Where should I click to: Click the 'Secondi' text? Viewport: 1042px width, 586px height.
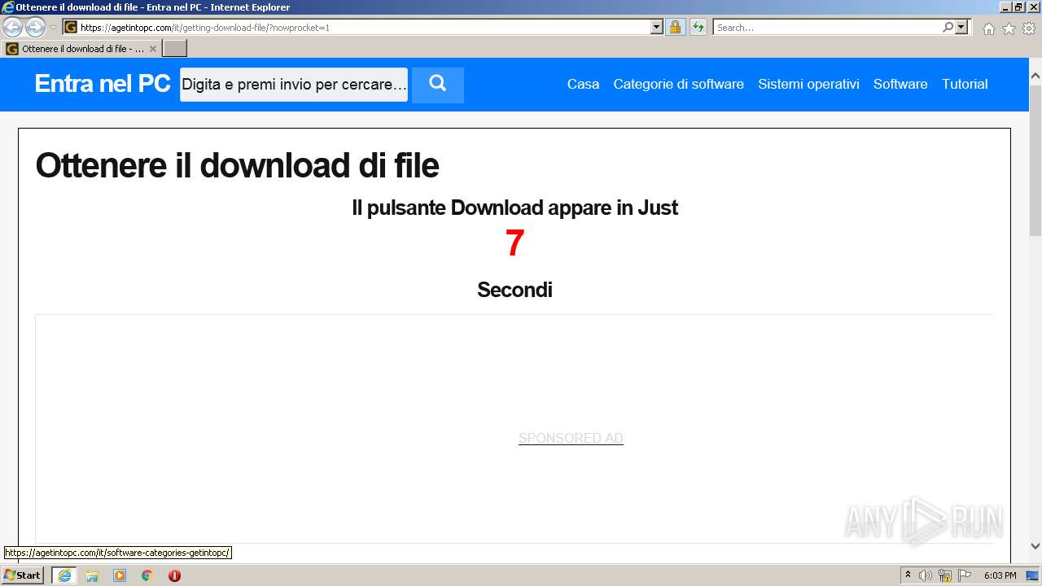(x=514, y=290)
